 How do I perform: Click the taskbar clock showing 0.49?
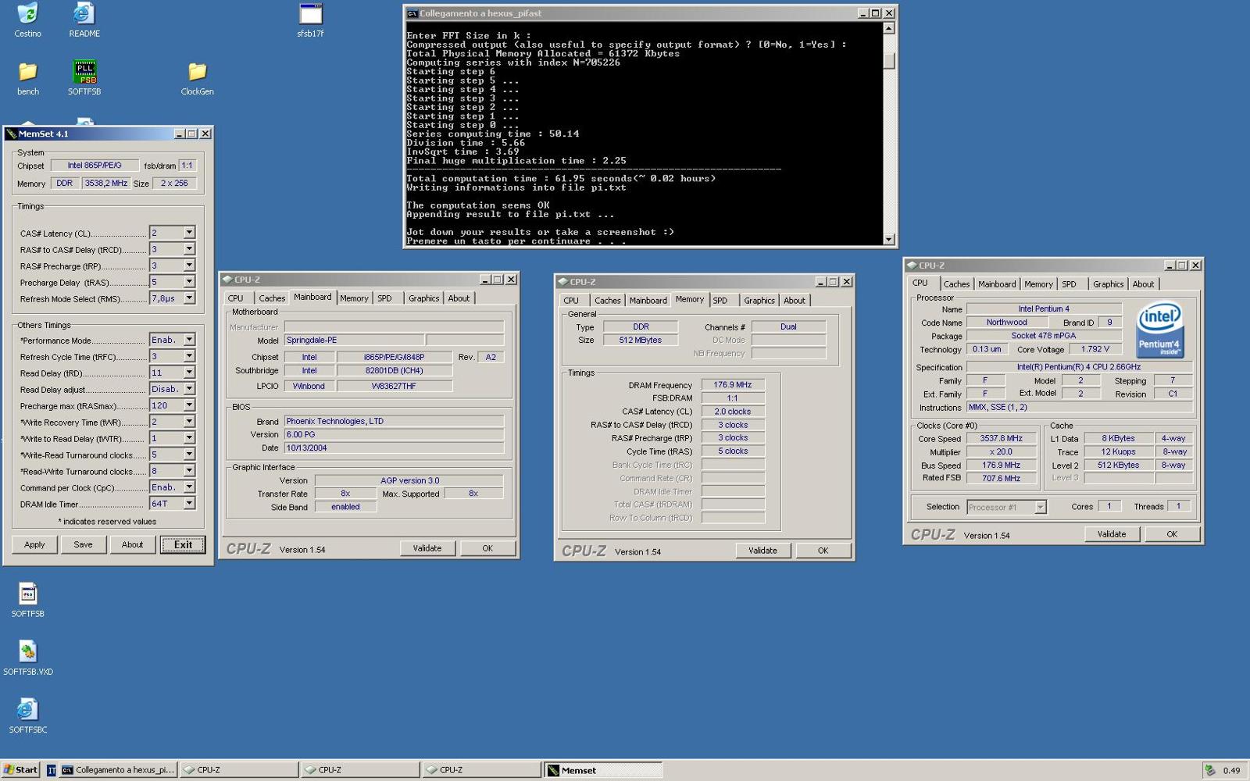[x=1231, y=770]
